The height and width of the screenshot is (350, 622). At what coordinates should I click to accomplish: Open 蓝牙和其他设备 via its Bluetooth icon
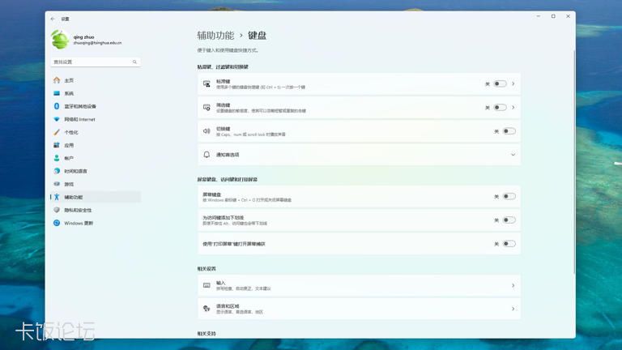coord(57,106)
